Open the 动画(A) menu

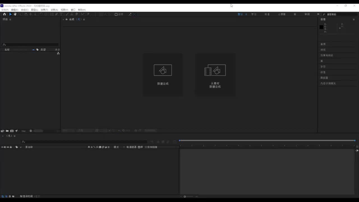click(54, 10)
